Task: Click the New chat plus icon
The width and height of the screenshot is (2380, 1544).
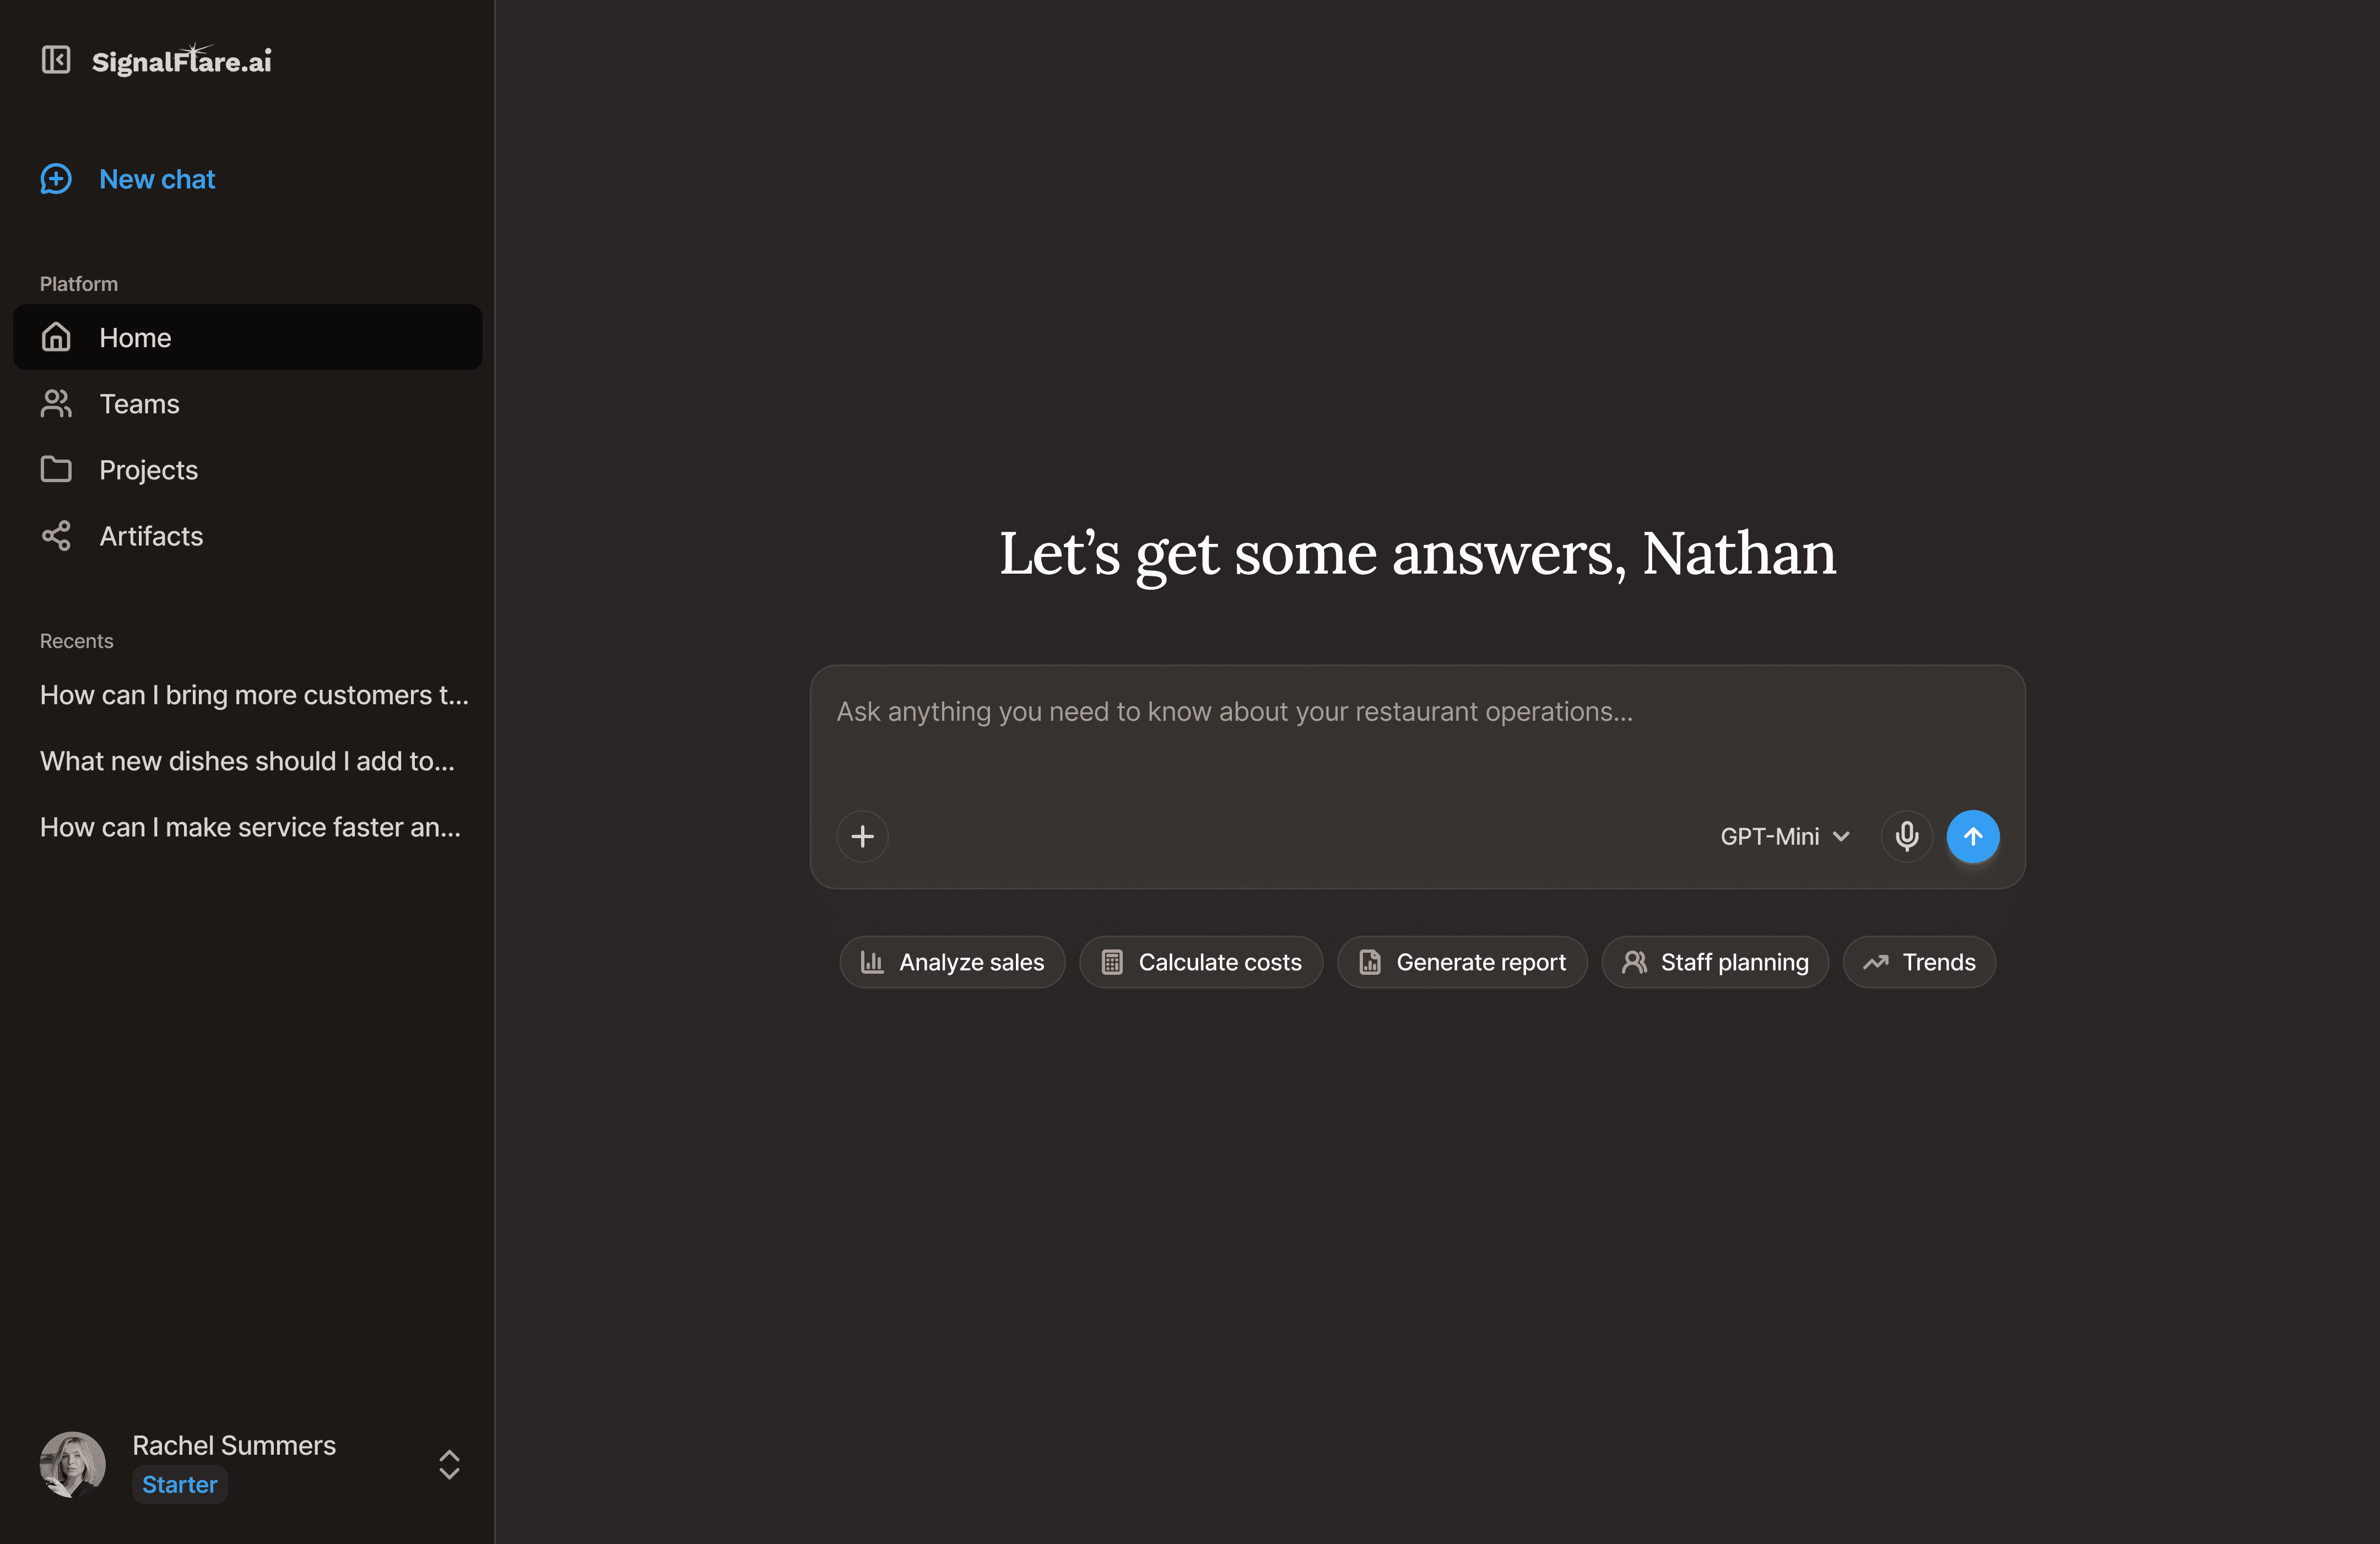Action: pyautogui.click(x=56, y=179)
